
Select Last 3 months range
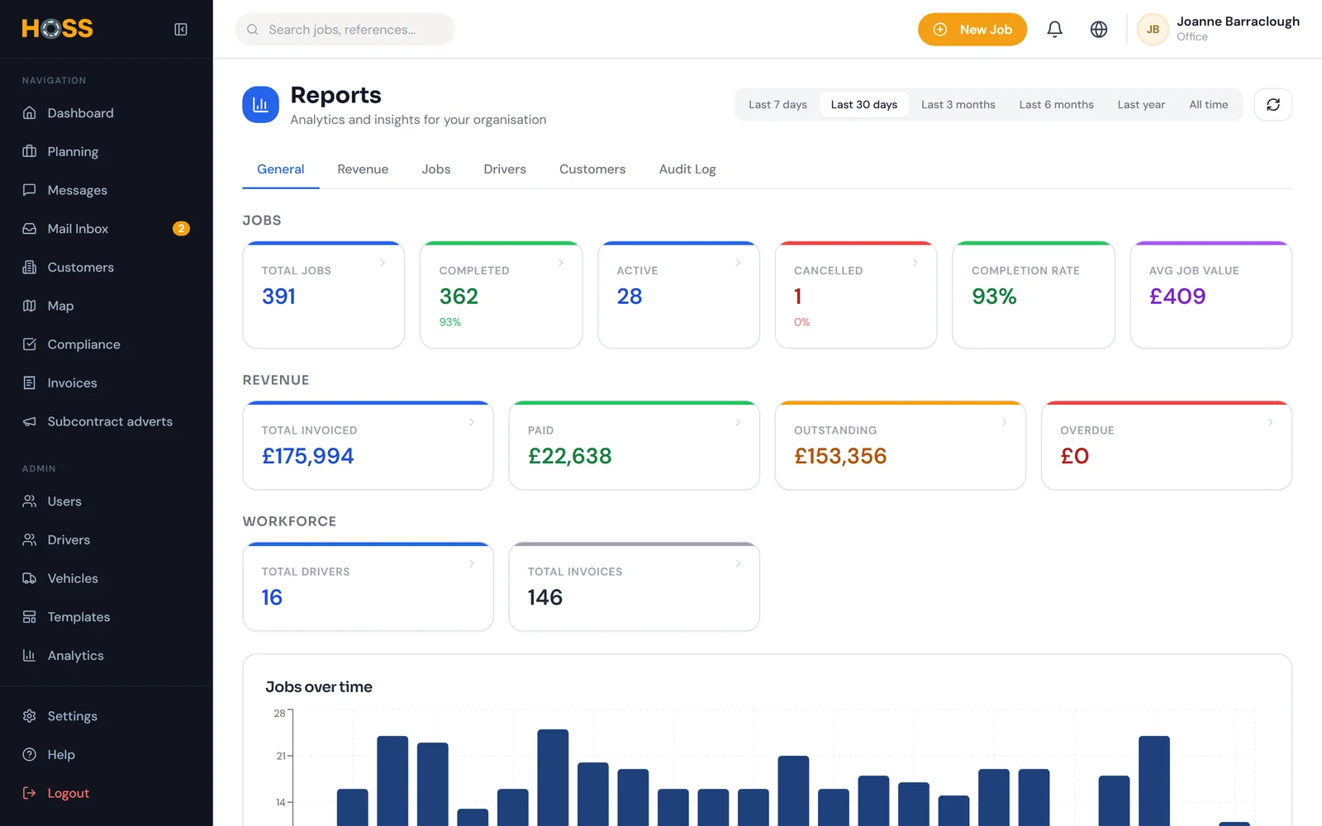point(958,105)
